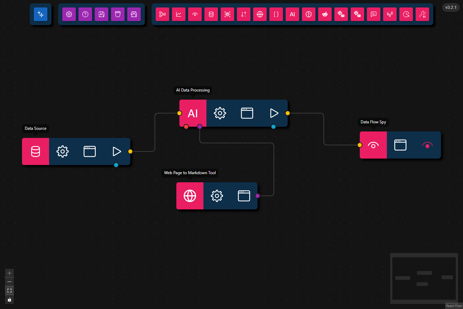Toggle the canvas interactivity lock
This screenshot has height=309, width=463.
[x=9, y=300]
